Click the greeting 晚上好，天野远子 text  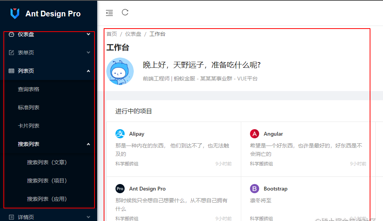pos(202,65)
